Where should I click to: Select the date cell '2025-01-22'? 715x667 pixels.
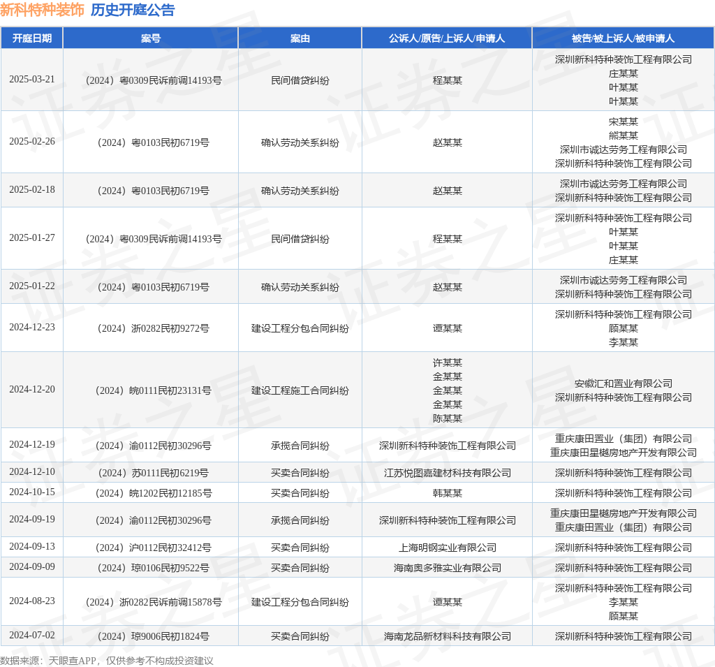point(32,286)
